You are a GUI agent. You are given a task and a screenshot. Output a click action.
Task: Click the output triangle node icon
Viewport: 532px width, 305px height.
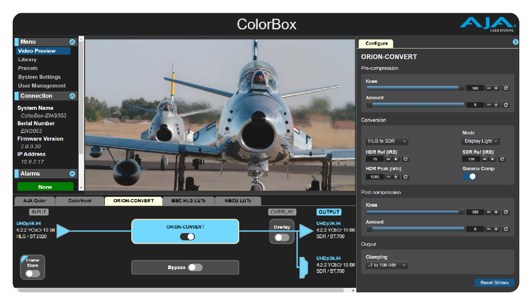[306, 231]
